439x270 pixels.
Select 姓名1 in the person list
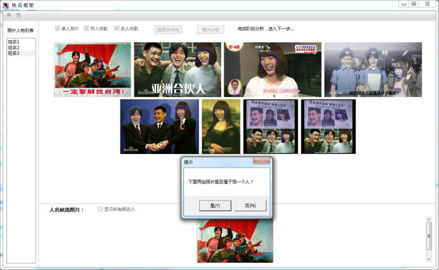click(x=14, y=42)
